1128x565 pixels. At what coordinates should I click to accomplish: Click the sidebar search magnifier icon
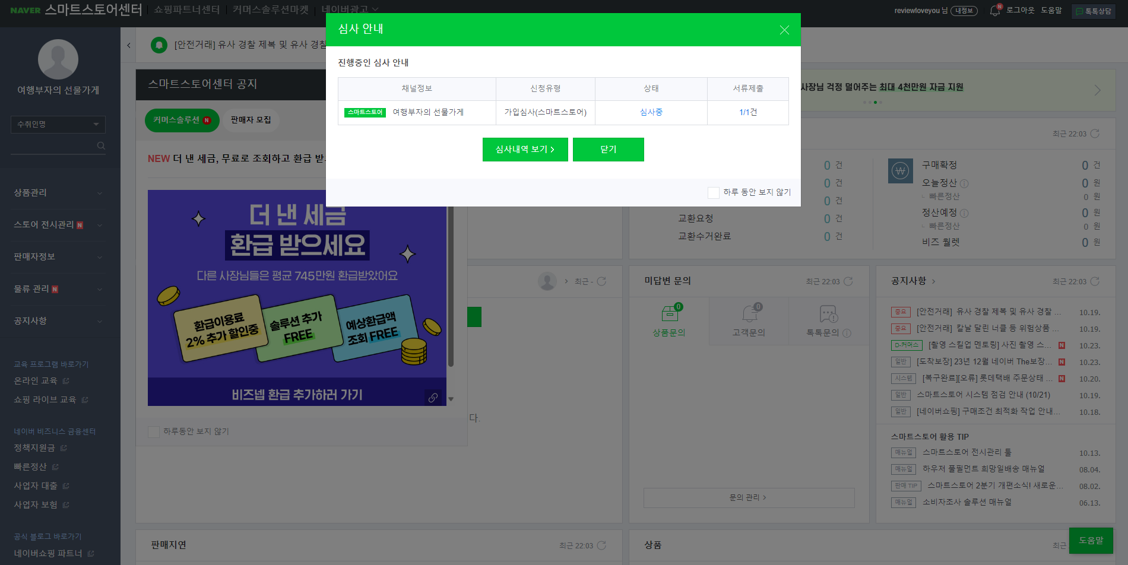(101, 145)
